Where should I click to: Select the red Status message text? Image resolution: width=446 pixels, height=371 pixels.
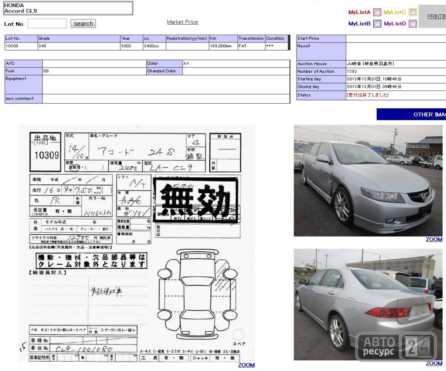tap(368, 95)
